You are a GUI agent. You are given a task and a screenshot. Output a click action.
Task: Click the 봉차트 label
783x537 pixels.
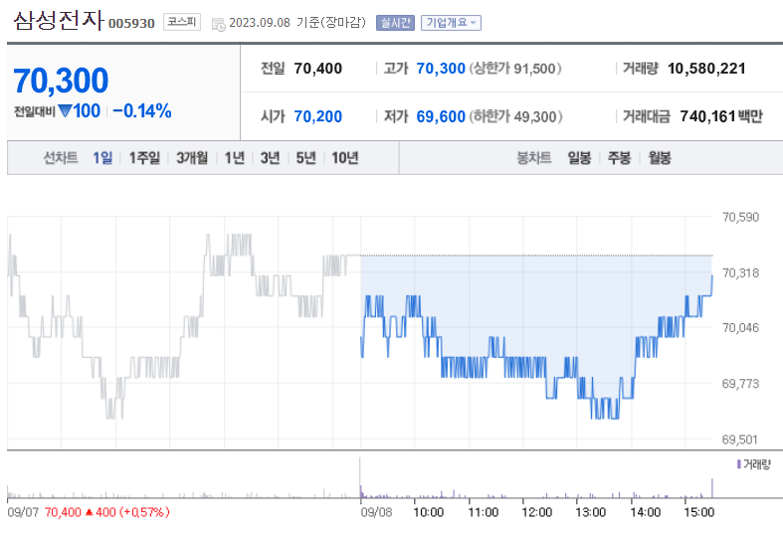pos(534,158)
